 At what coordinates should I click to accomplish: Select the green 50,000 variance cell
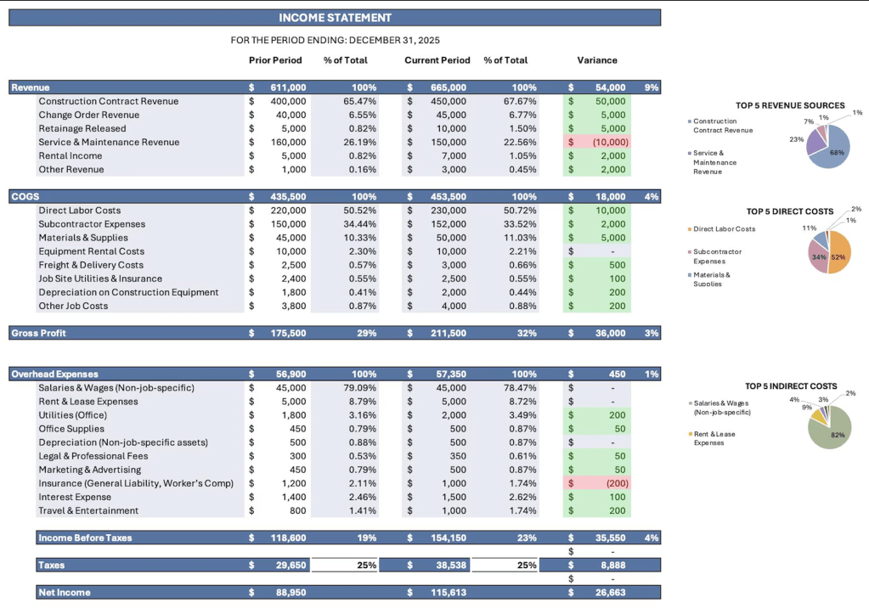pos(597,101)
